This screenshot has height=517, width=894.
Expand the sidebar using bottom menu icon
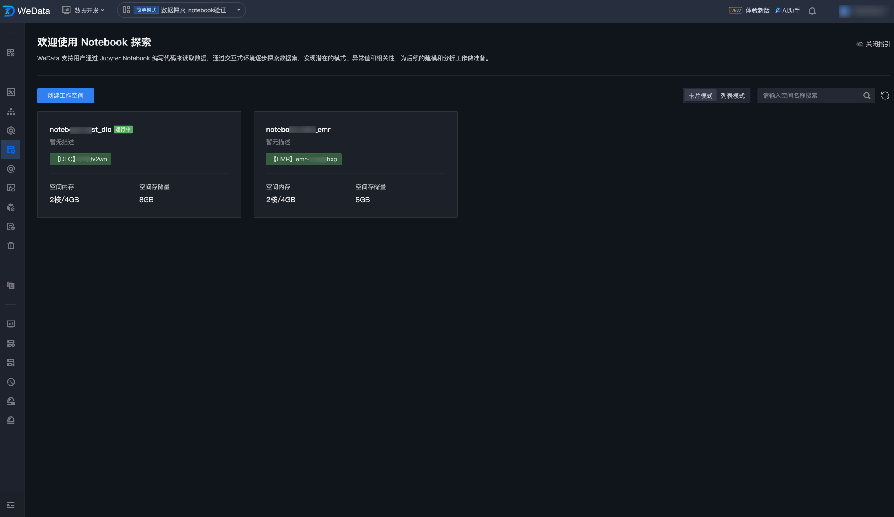click(x=11, y=505)
